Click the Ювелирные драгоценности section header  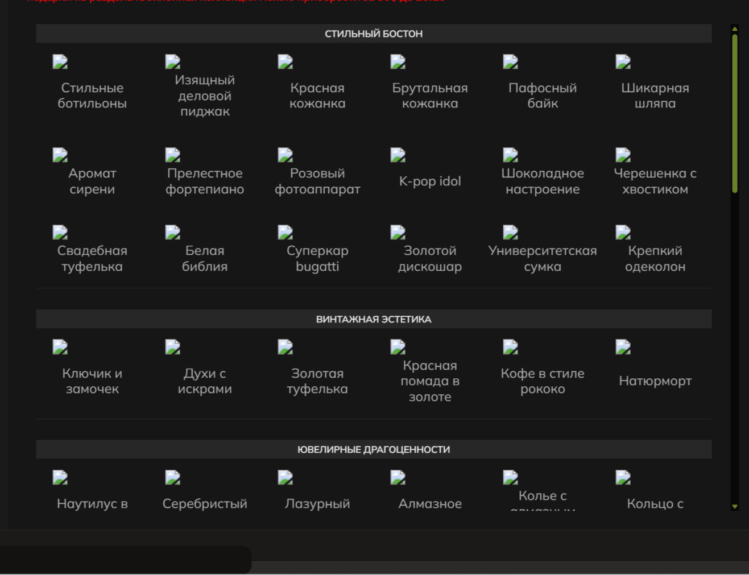[x=374, y=449]
